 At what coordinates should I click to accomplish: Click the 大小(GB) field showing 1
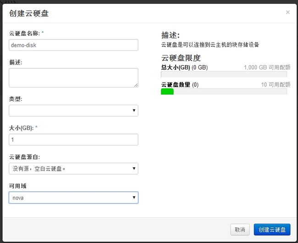(x=73, y=140)
